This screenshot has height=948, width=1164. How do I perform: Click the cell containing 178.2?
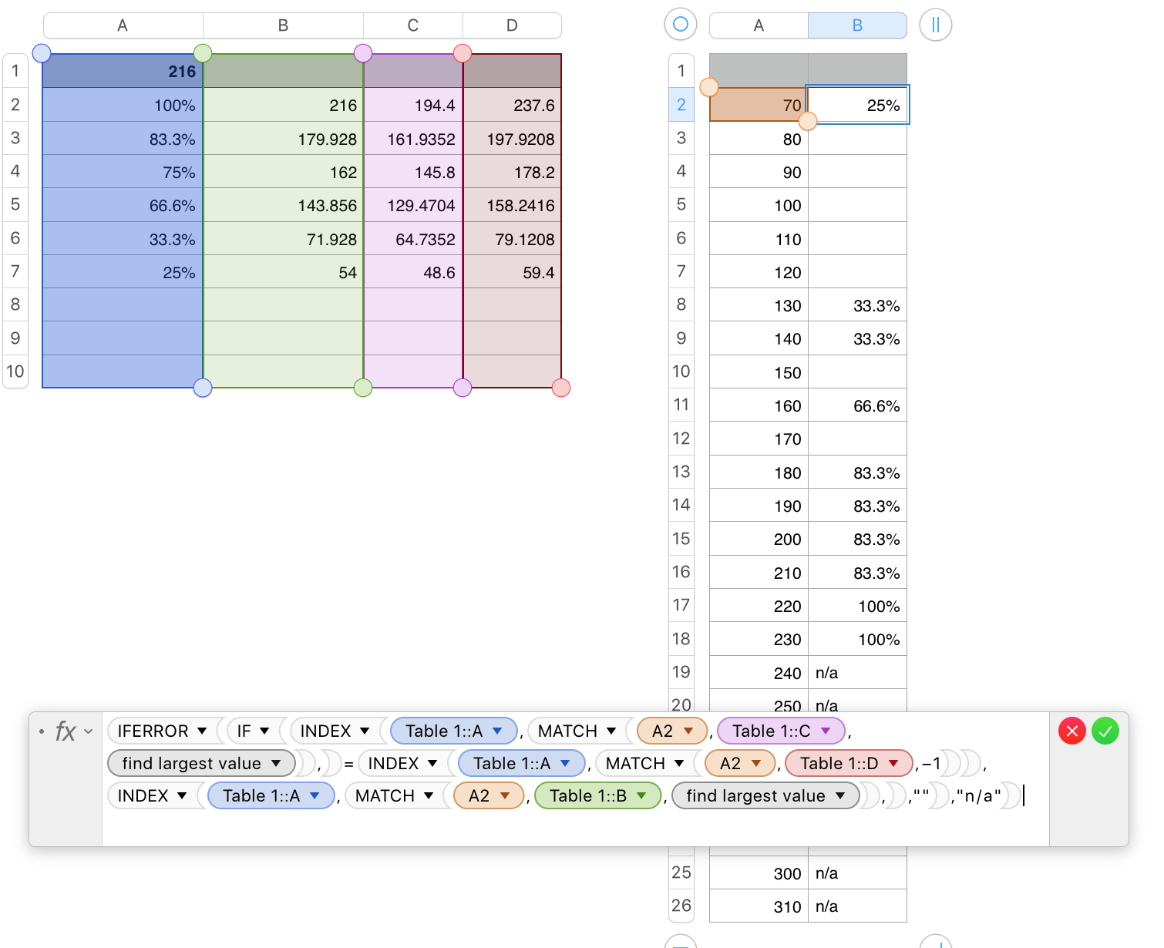coord(512,172)
